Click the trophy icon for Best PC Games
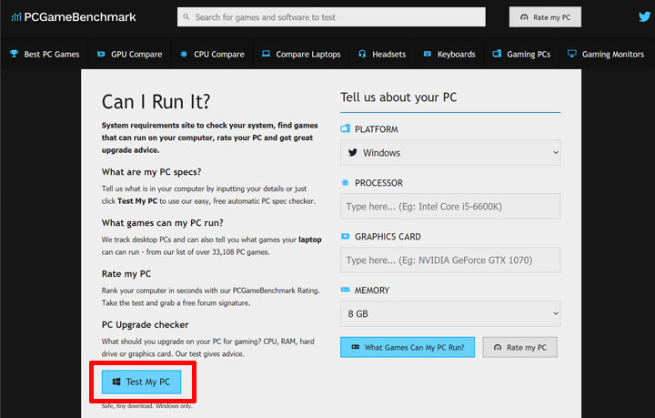The height and width of the screenshot is (418, 655). (14, 55)
